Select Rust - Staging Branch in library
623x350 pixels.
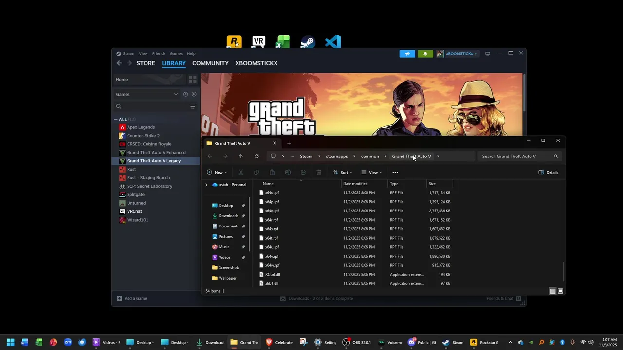pos(148,178)
